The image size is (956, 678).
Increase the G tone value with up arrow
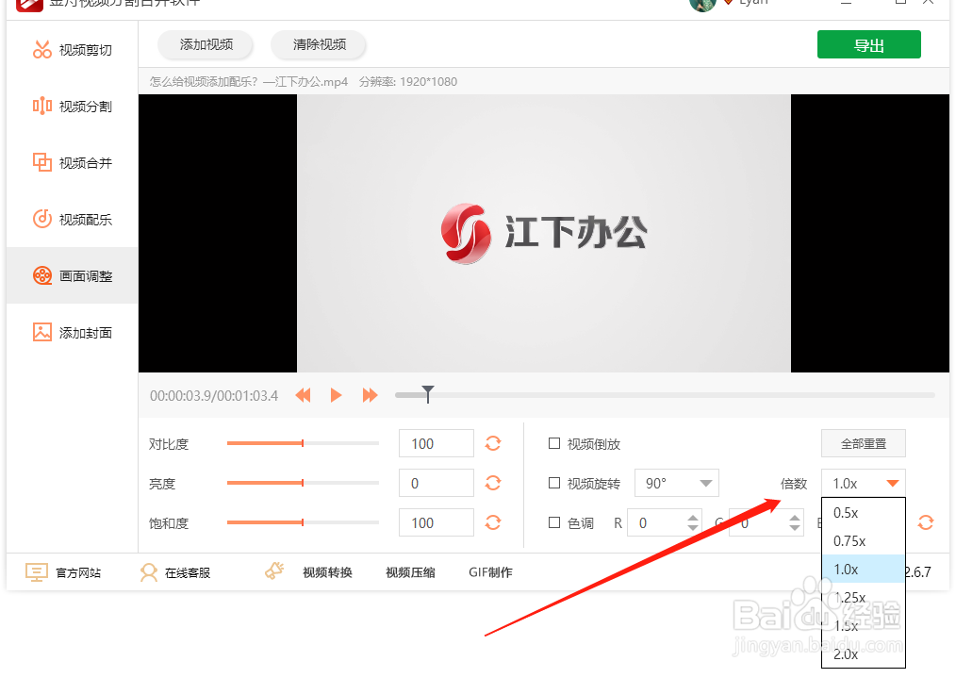point(795,518)
